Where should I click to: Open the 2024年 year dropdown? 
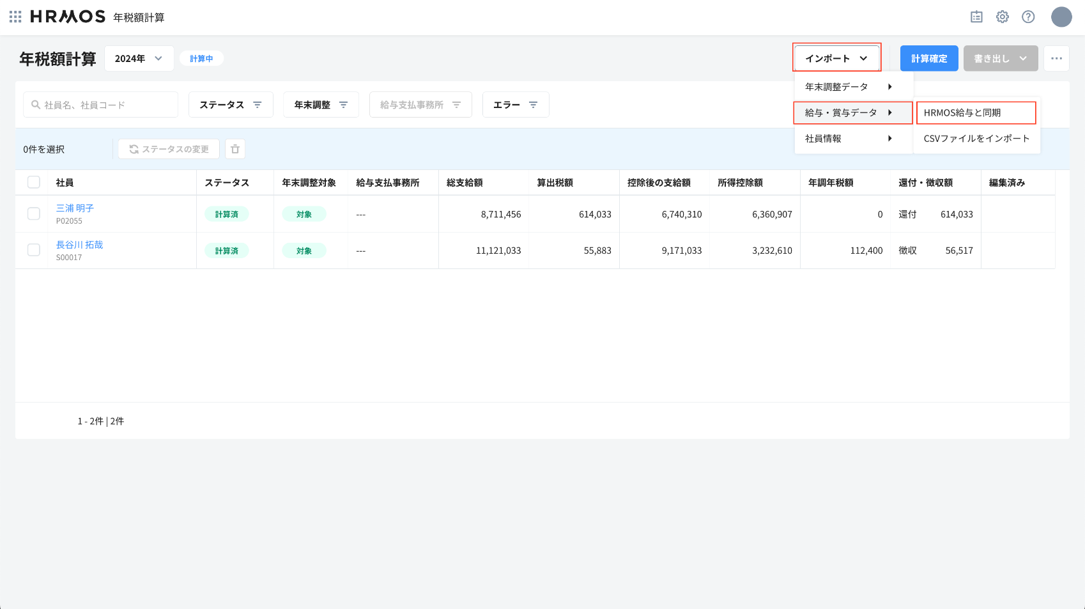[x=139, y=58]
